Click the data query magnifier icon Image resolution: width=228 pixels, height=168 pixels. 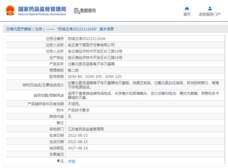coord(77,11)
